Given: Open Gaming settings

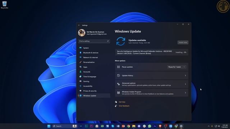Looking at the screenshot, I should coord(94,81).
